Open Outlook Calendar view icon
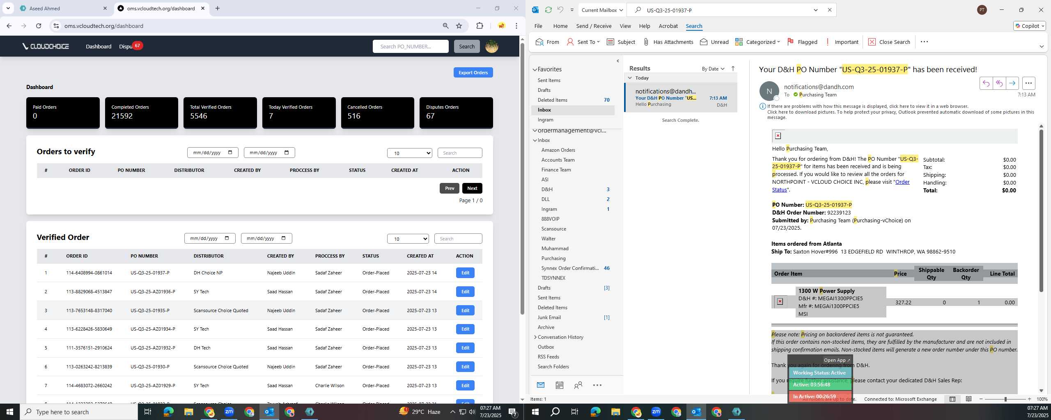Viewport: 1051px width, 420px height. [x=559, y=385]
